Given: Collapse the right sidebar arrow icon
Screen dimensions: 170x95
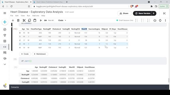Looking at the screenshot, I should click(x=164, y=13).
